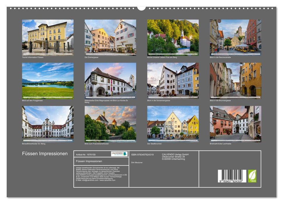Click the ISBN 9783457624319 text
283x204 pixels.
(x=142, y=154)
